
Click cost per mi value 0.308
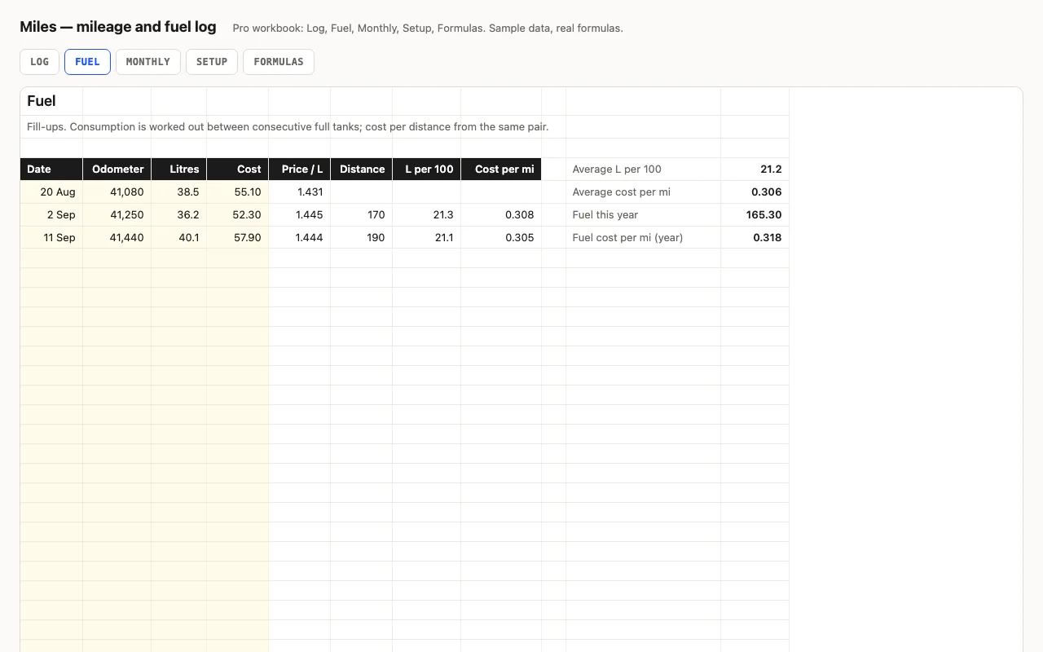(501, 215)
